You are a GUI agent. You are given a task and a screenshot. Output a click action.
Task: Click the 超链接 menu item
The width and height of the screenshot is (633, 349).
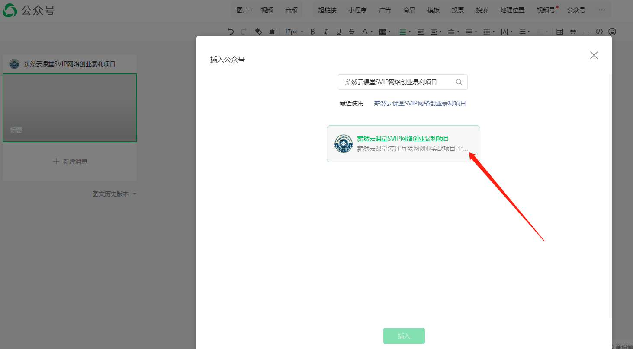[x=327, y=10]
